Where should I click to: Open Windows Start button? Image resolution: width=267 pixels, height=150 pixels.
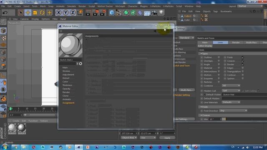point(5,147)
